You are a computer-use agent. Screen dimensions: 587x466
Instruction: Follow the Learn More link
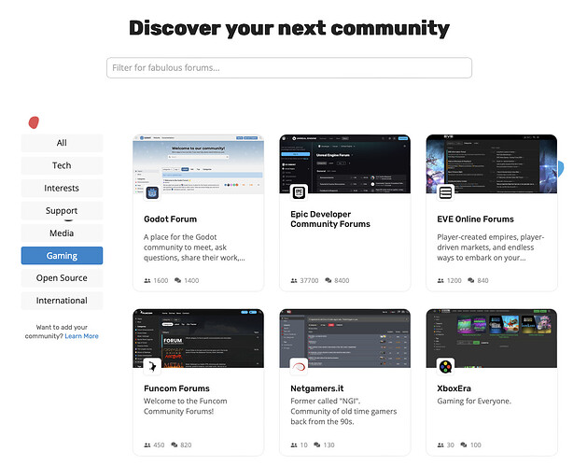[81, 336]
